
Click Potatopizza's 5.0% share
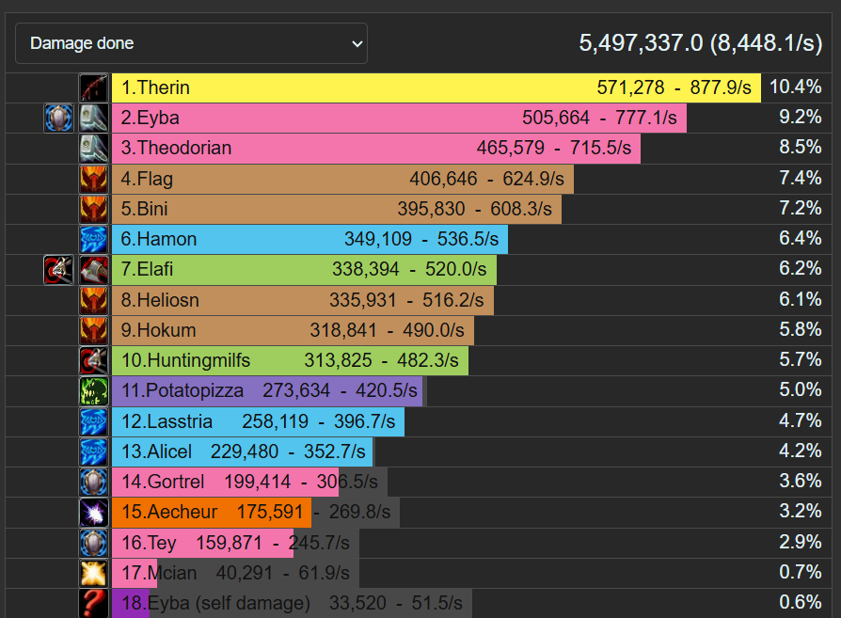click(801, 389)
